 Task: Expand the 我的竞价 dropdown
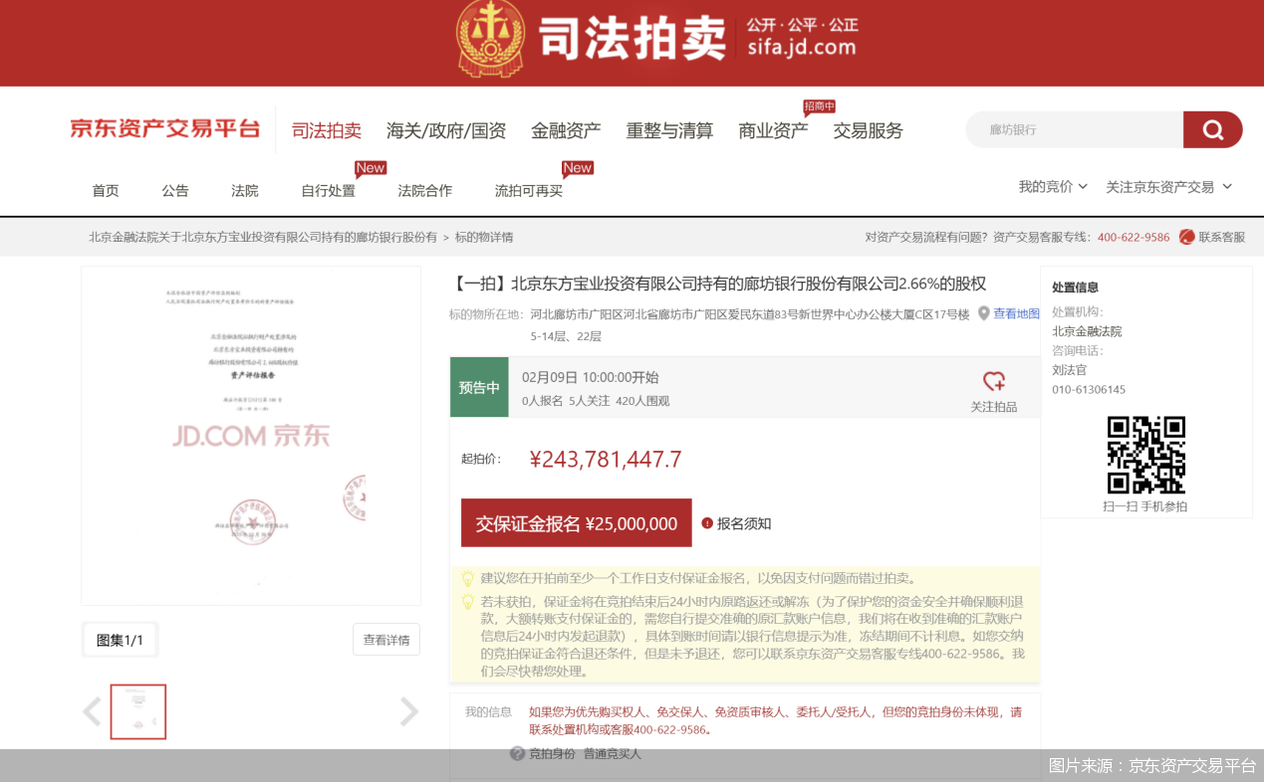click(x=1052, y=186)
